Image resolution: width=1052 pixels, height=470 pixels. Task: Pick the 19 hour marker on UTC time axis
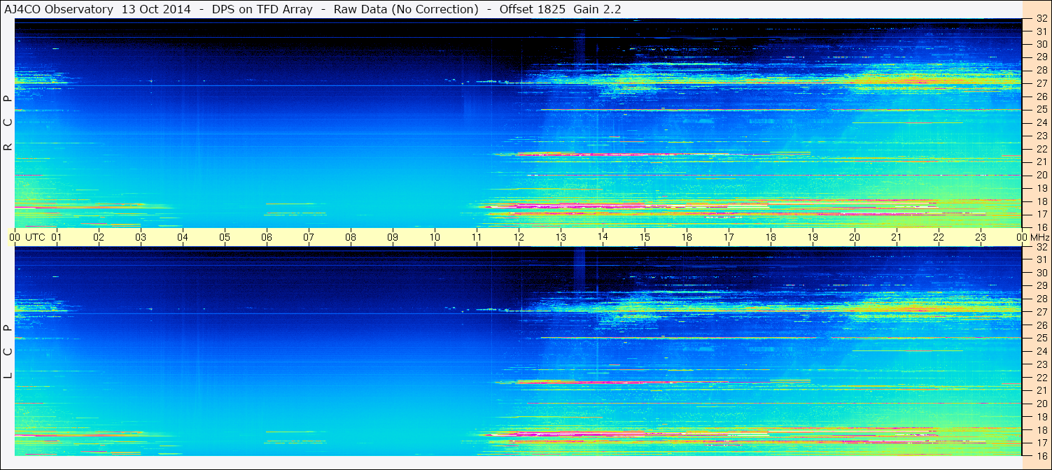[813, 238]
